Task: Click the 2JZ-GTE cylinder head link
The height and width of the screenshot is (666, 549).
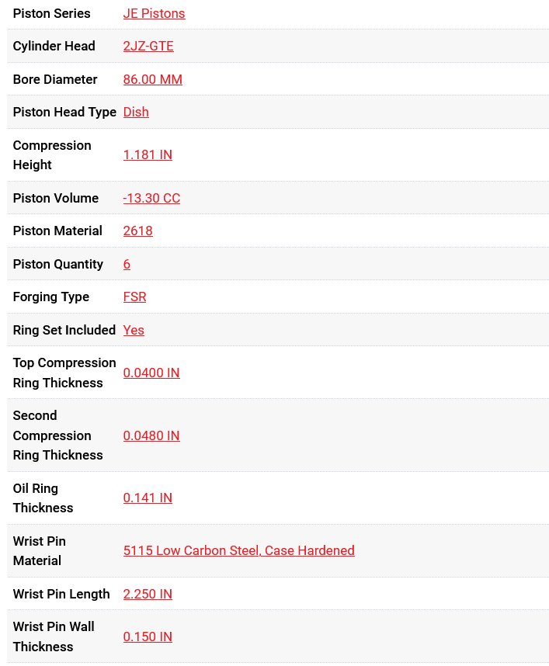Action: click(148, 46)
